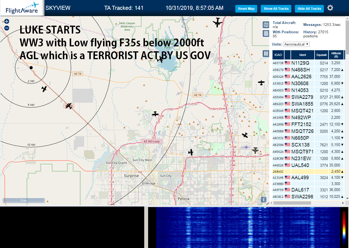Open settings gear icon
Viewport: 349px width, 248px height.
point(330,8)
